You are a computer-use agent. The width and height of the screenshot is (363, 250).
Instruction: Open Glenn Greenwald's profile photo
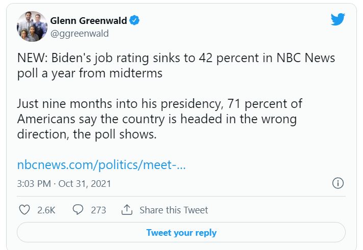tap(32, 26)
